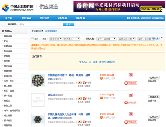Select the 粉磨设备 category
This screenshot has height=127, width=166.
[x=8, y=46]
